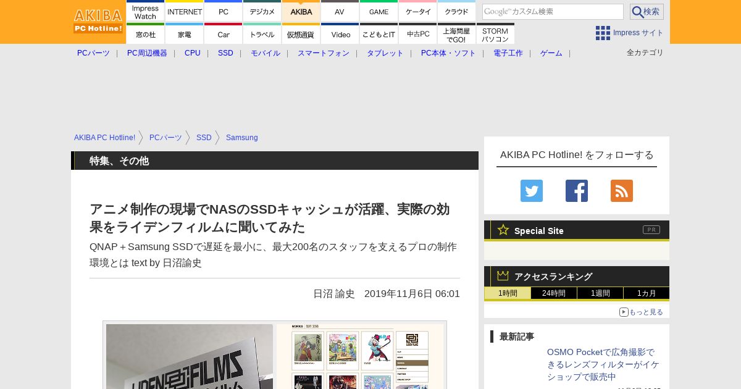The width and height of the screenshot is (741, 389).
Task: Click the Impress サイト link text
Action: click(x=638, y=33)
